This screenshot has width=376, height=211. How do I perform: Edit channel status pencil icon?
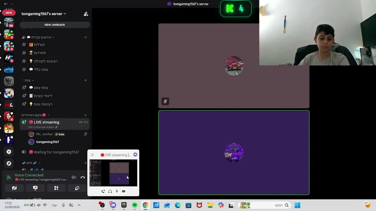coord(56,127)
